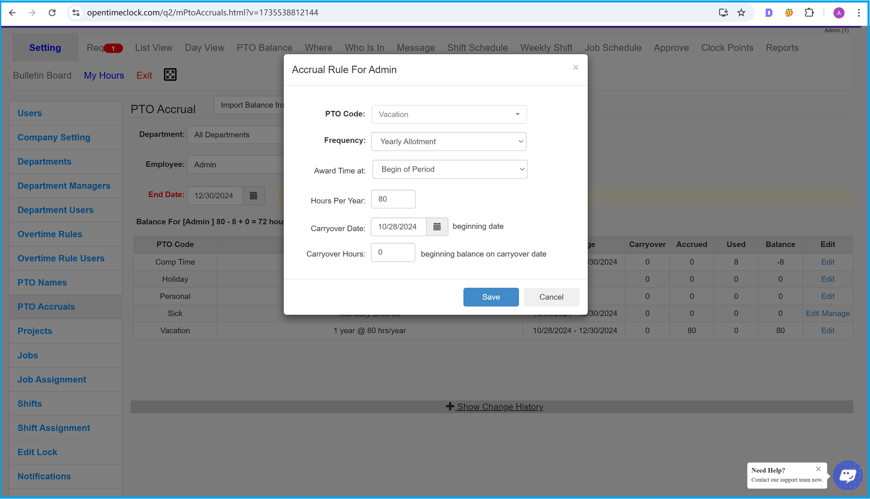Screen dimensions: 870x499
Task: Click the Show Change History expander
Action: point(494,407)
